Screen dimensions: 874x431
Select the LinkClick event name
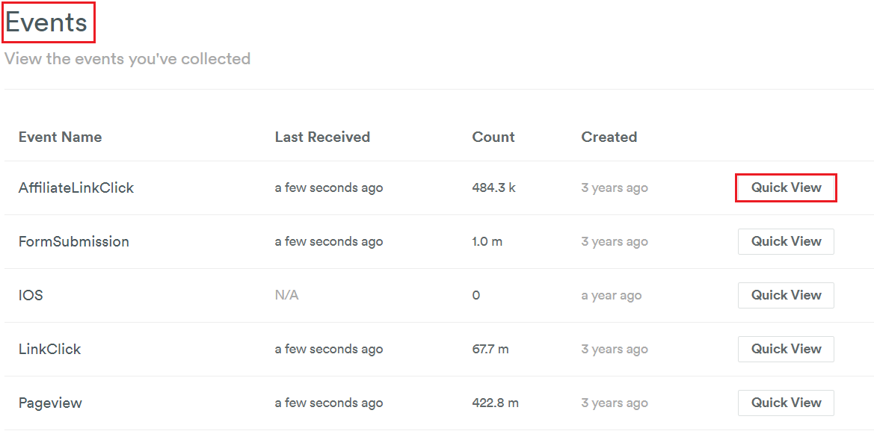pyautogui.click(x=49, y=349)
